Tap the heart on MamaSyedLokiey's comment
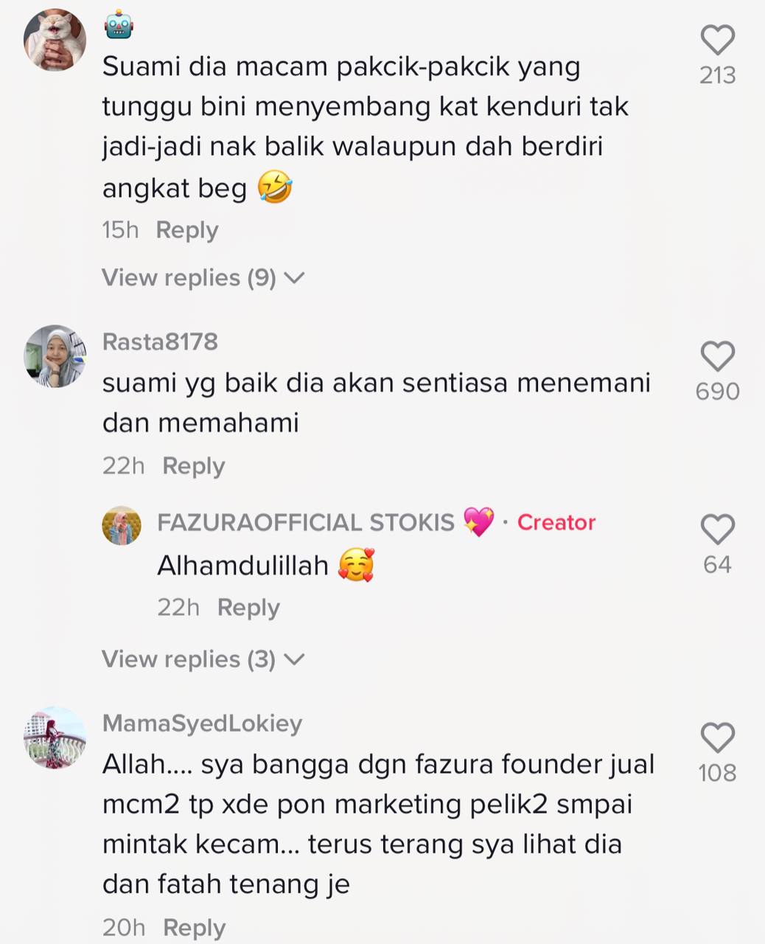The height and width of the screenshot is (944, 765). (x=717, y=737)
